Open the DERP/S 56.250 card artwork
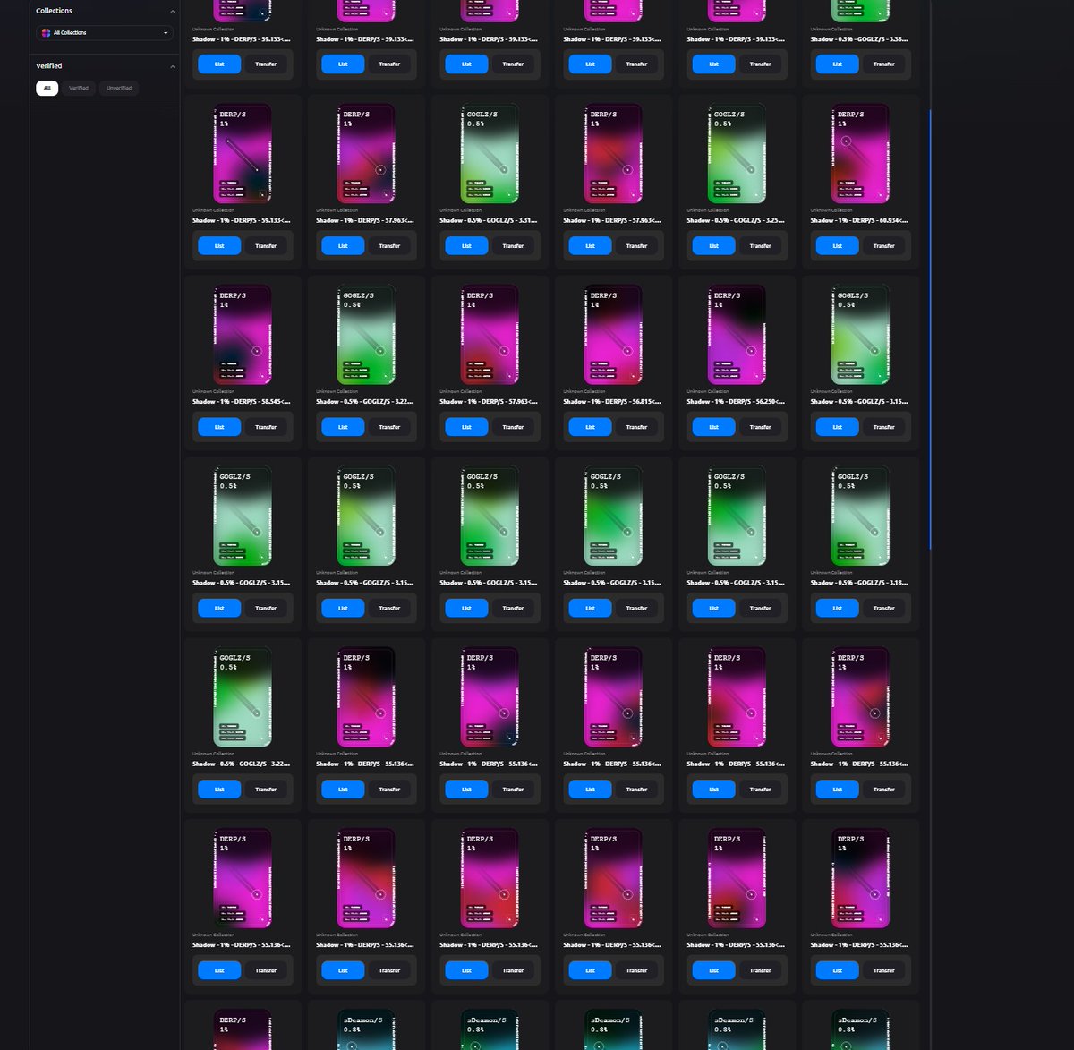 (737, 335)
